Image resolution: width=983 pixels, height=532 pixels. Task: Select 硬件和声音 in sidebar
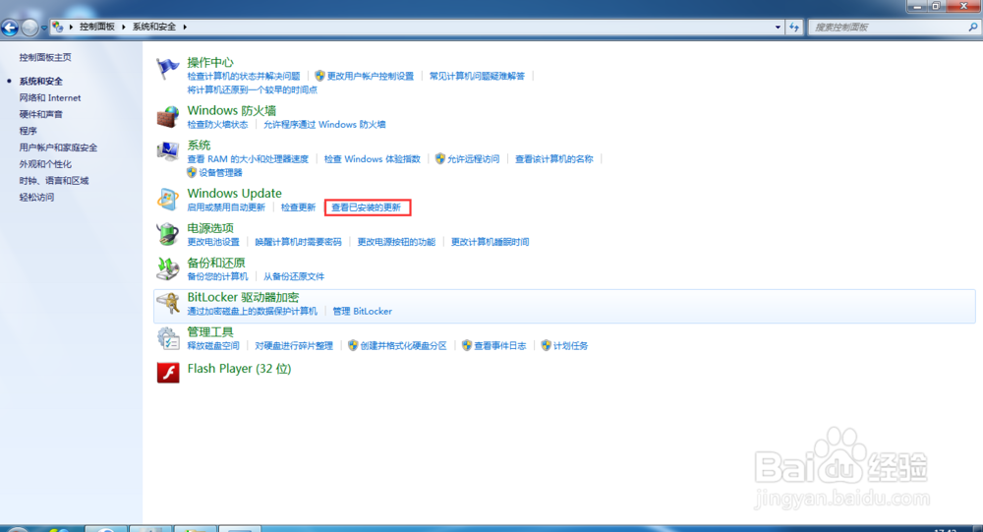coord(40,114)
